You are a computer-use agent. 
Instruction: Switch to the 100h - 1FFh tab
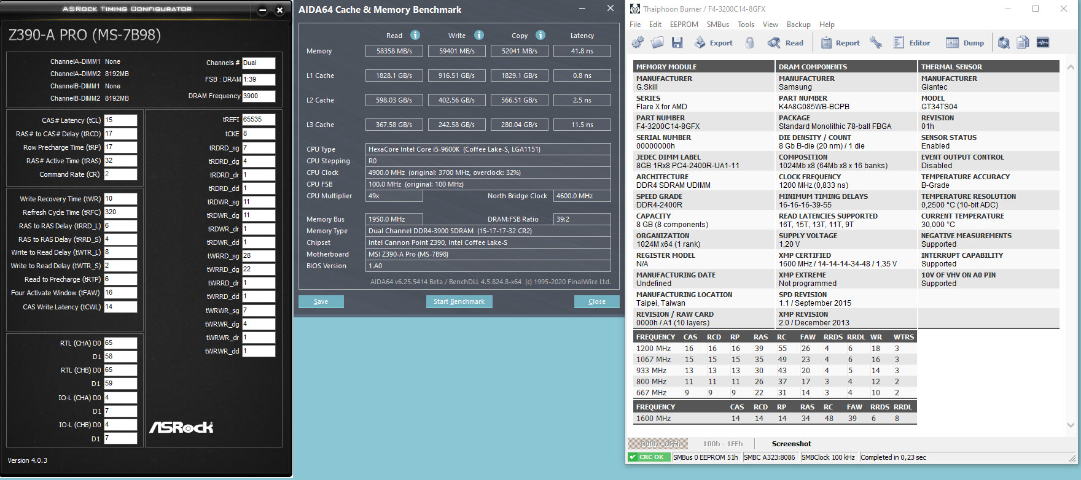[723, 444]
